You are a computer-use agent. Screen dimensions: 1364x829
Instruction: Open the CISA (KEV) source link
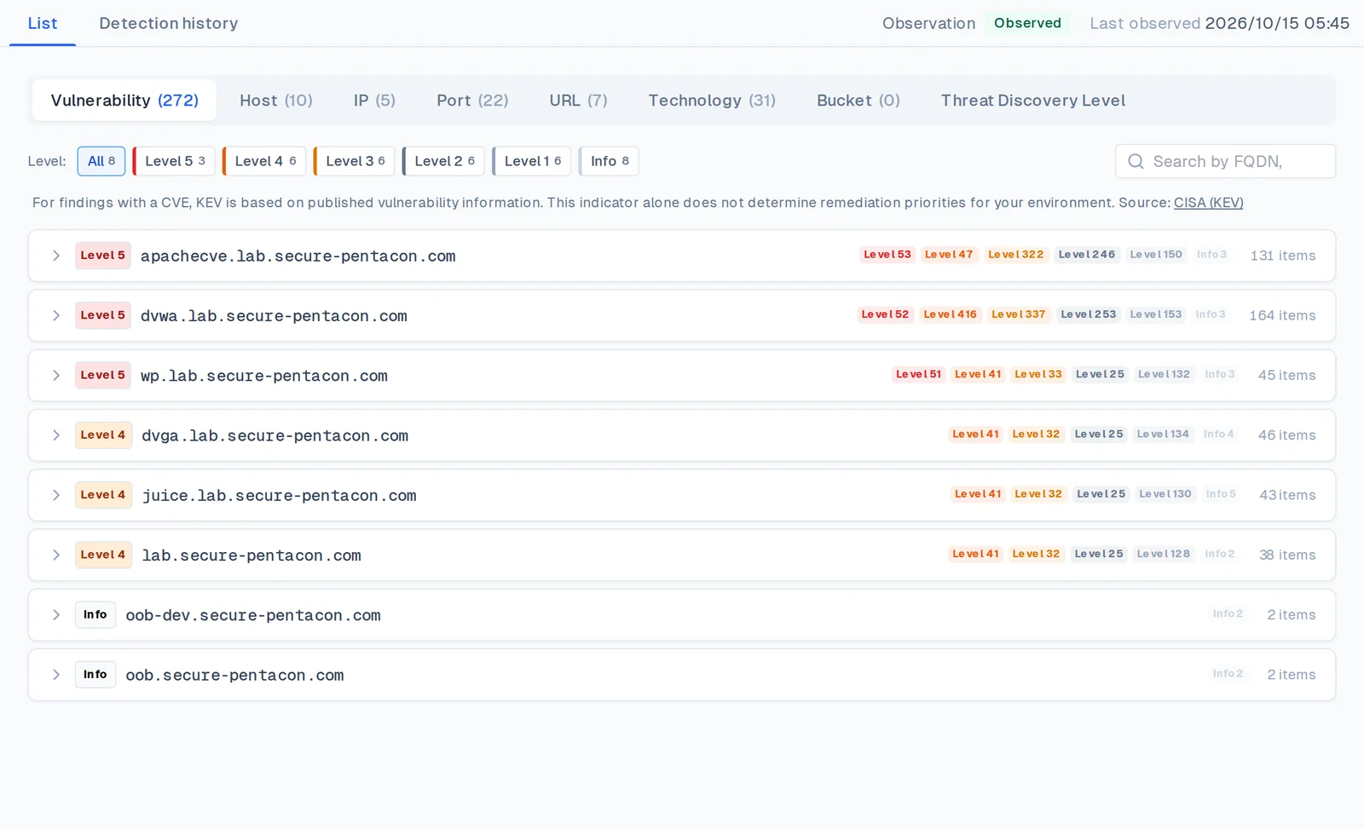point(1209,203)
